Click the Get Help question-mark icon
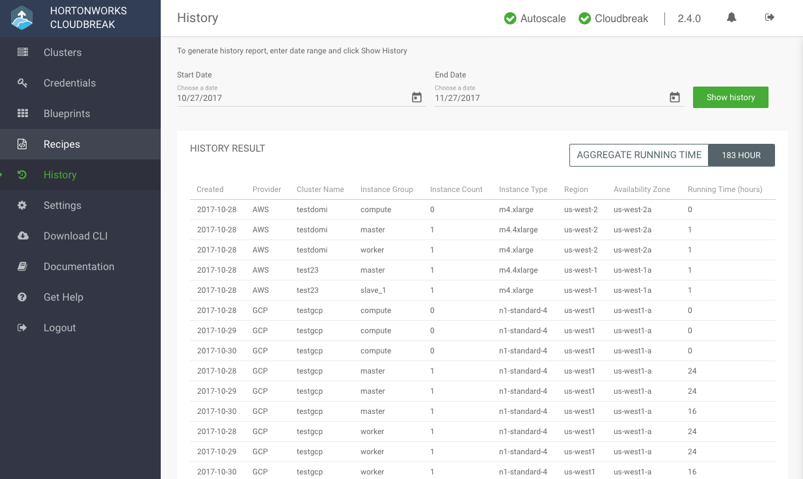803x479 pixels. pos(22,297)
